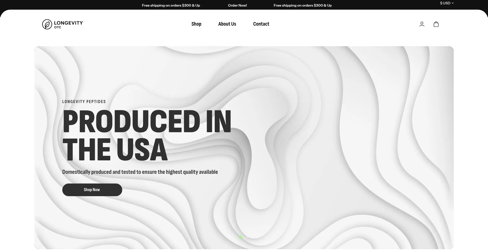Open the account login icon
The height and width of the screenshot is (252, 488).
[x=422, y=24]
